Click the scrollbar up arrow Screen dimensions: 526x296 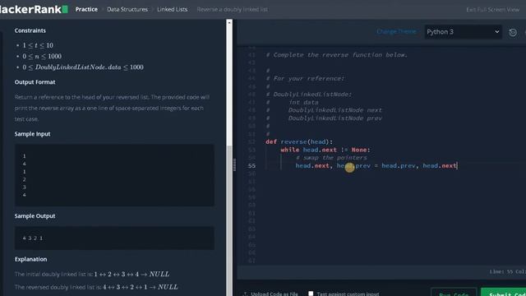pyautogui.click(x=229, y=22)
